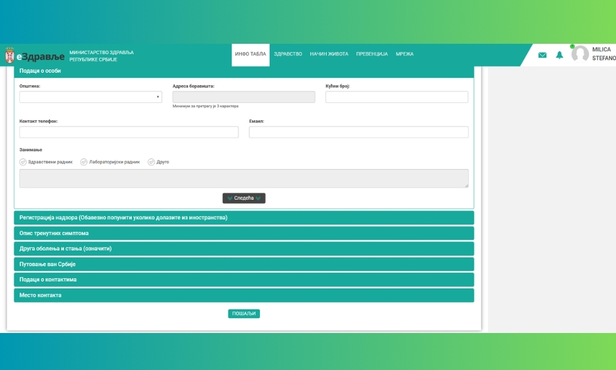Click the Емаил input field
This screenshot has height=370, width=616.
pyautogui.click(x=359, y=132)
